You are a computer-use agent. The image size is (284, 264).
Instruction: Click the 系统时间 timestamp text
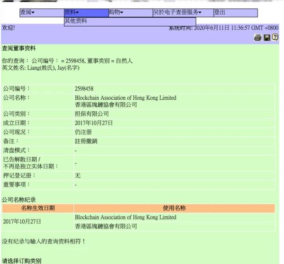point(223,28)
